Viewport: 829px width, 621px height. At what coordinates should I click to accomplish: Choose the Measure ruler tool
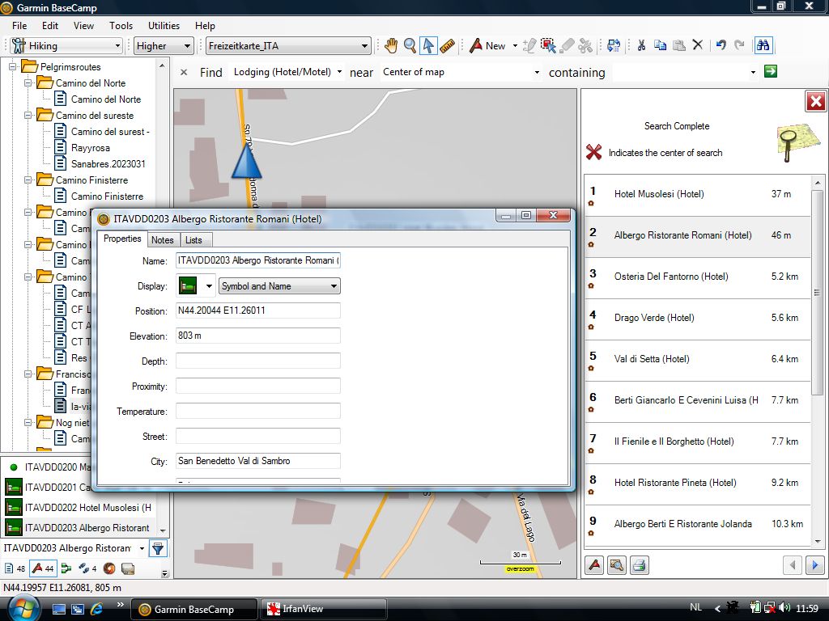coord(448,46)
